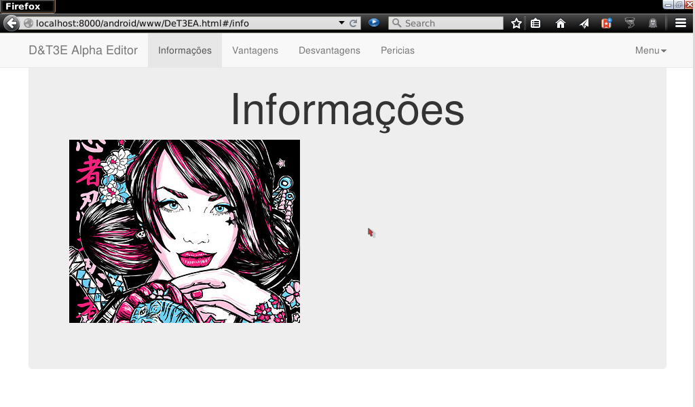The height and width of the screenshot is (407, 695).
Task: Click the Firefox title menu button
Action: (x=27, y=7)
